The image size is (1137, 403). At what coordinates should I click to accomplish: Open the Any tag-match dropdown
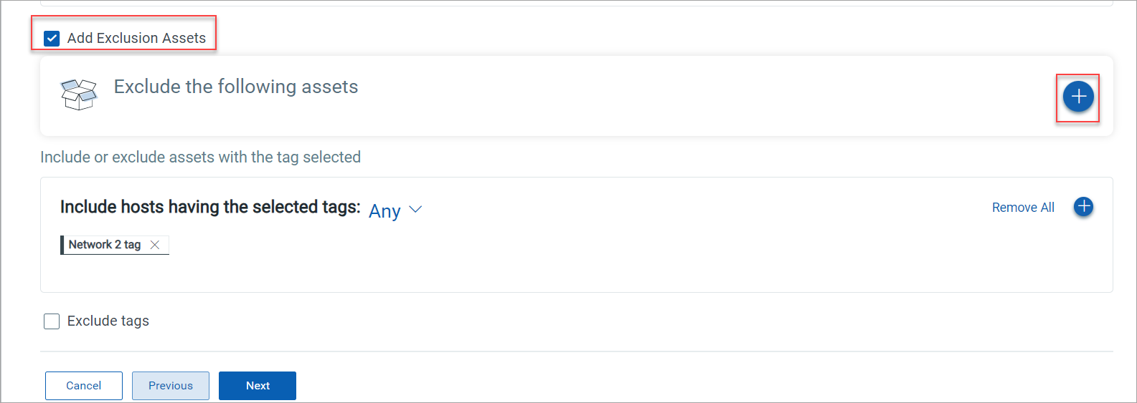385,211
